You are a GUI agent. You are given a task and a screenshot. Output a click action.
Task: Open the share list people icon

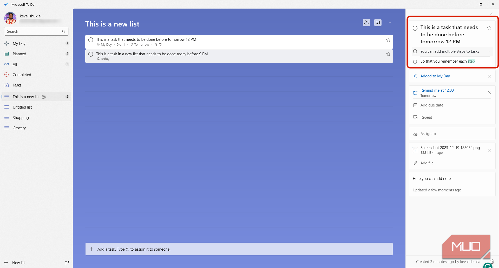[366, 23]
